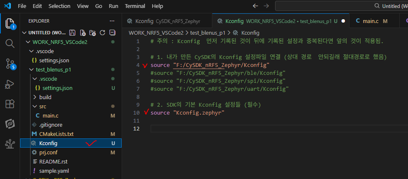Click the commented uart/Kconfig source line 7
Viewport: 408px width, 179px height.
(219, 89)
